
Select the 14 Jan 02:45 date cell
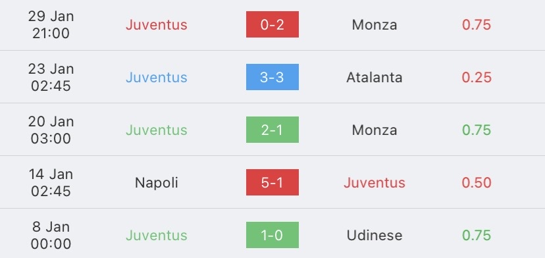click(x=51, y=182)
